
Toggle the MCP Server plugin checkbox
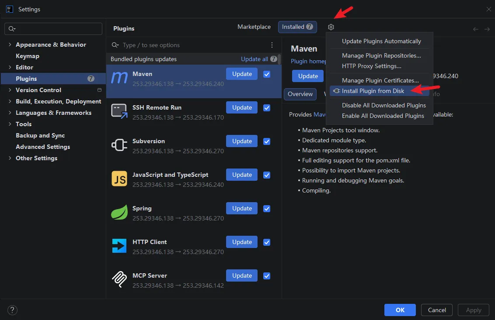(x=267, y=276)
